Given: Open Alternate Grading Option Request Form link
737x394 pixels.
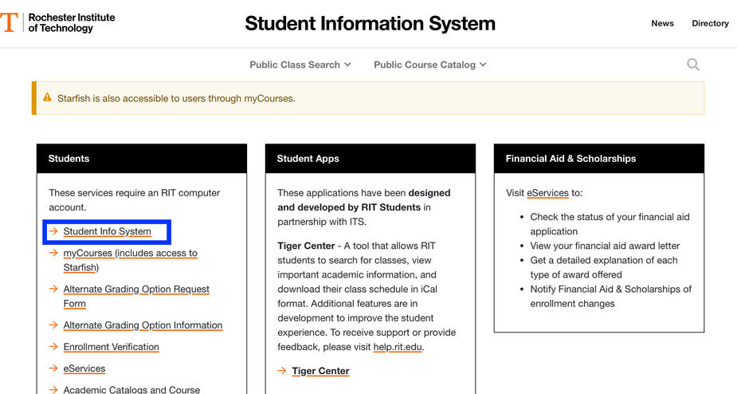Looking at the screenshot, I should pyautogui.click(x=136, y=296).
